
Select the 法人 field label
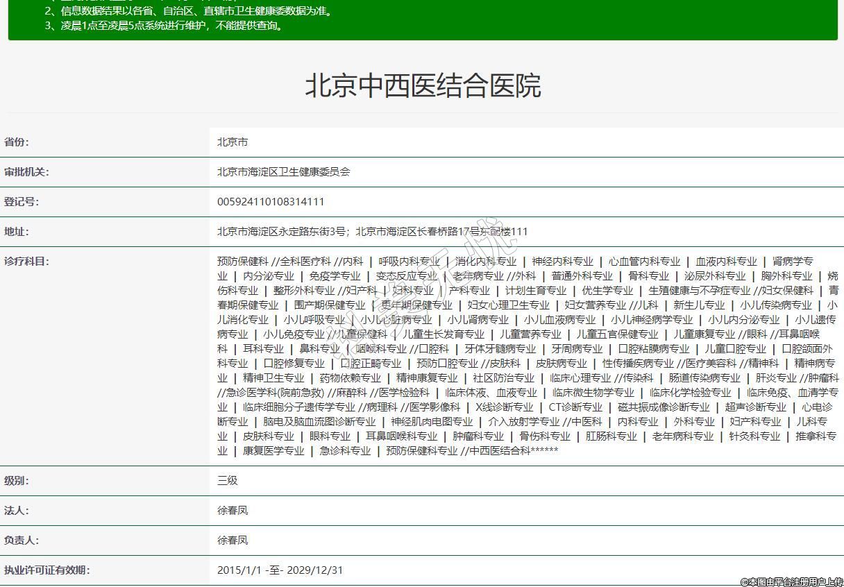17,511
